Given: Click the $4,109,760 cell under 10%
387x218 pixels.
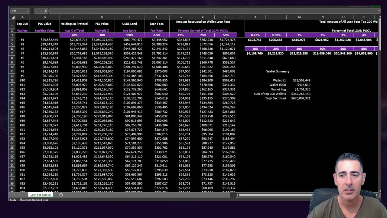Looking at the screenshot, I should click(255, 53).
